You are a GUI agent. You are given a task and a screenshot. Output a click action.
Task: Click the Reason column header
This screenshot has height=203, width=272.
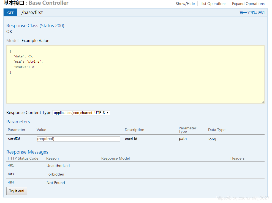52,158
